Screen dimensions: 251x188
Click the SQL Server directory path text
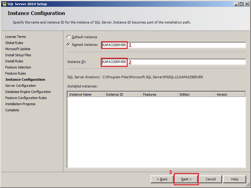click(x=153, y=77)
